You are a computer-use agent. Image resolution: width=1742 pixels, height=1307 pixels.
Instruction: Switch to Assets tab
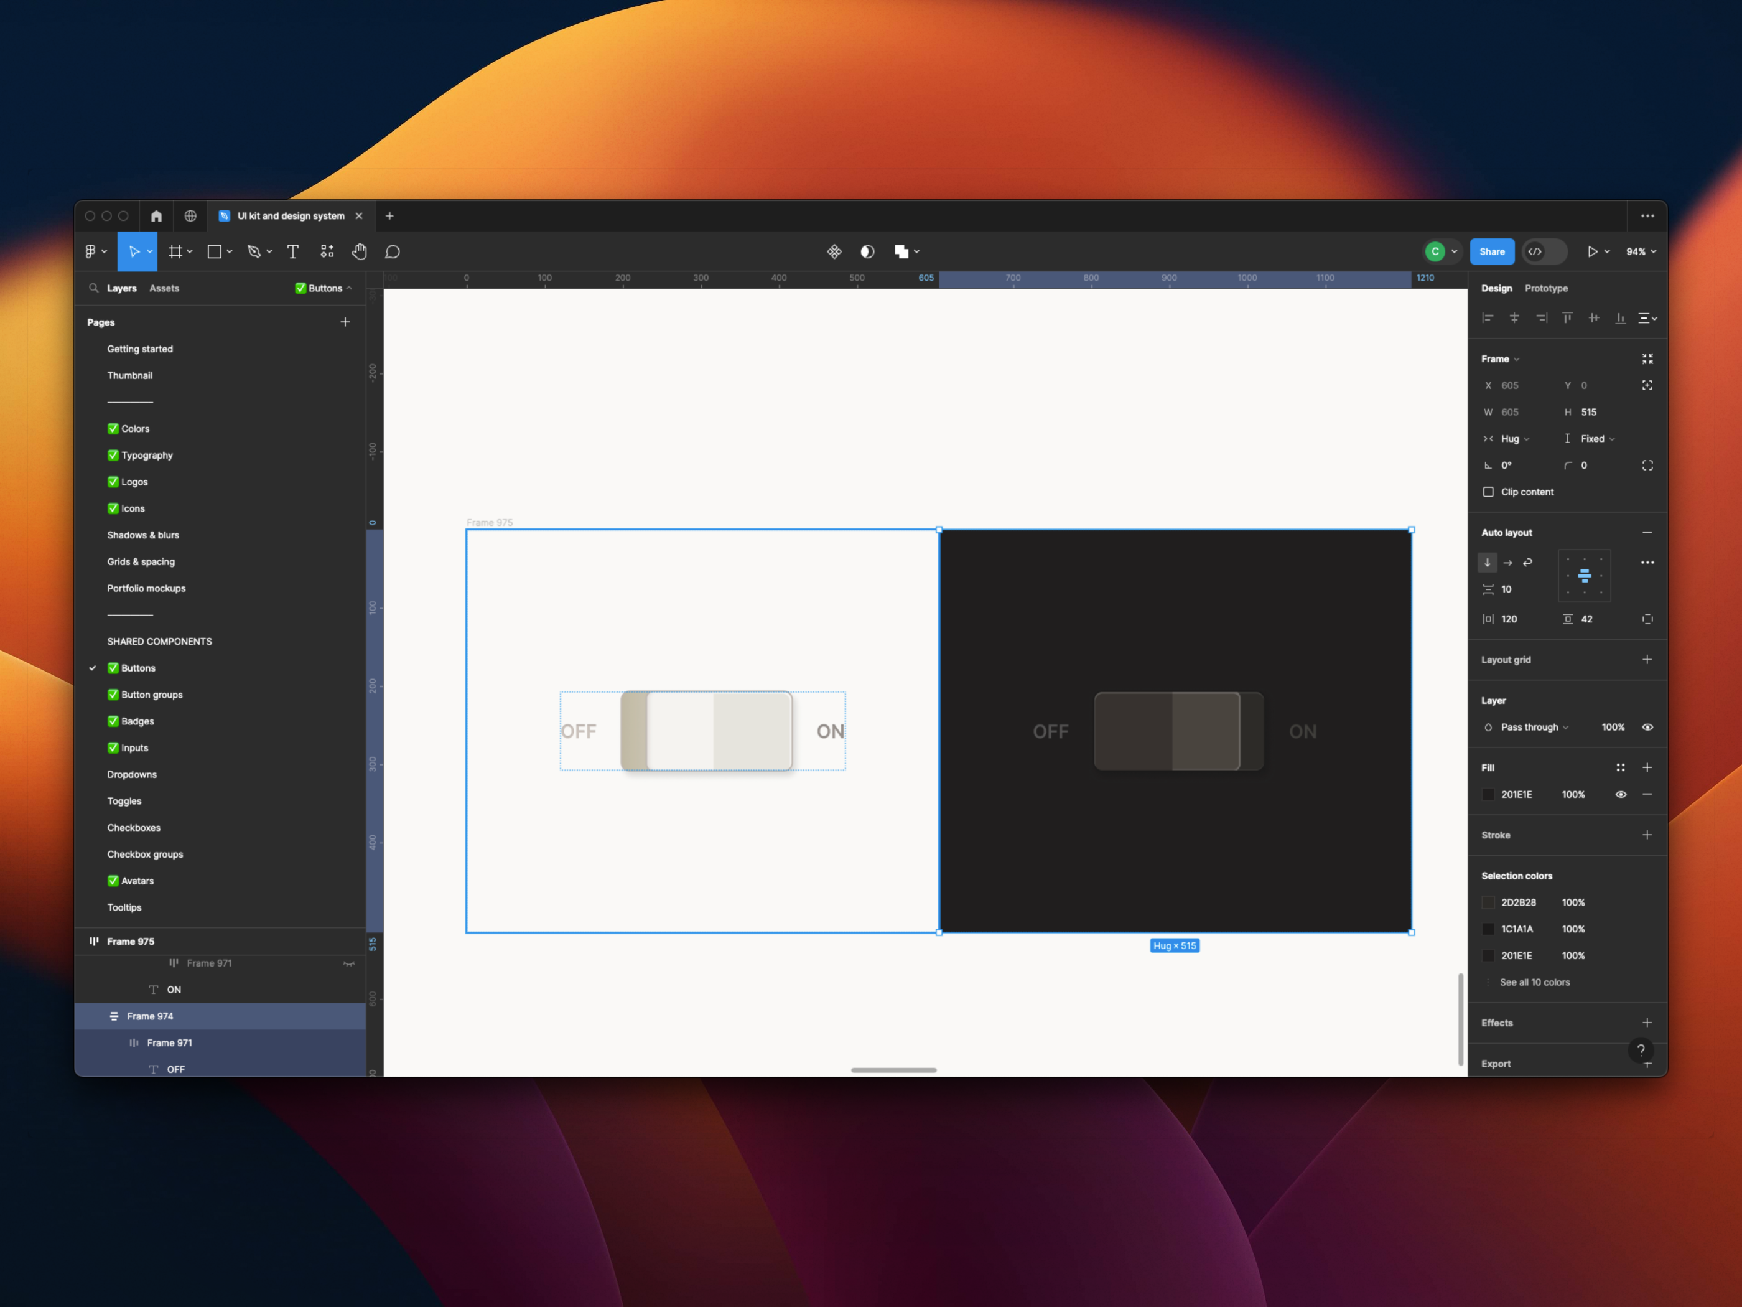165,288
